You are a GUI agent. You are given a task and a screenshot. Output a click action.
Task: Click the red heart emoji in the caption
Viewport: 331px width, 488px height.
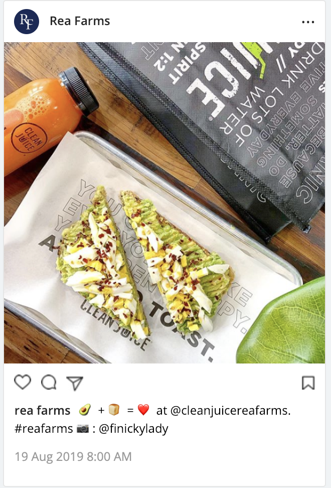[143, 410]
